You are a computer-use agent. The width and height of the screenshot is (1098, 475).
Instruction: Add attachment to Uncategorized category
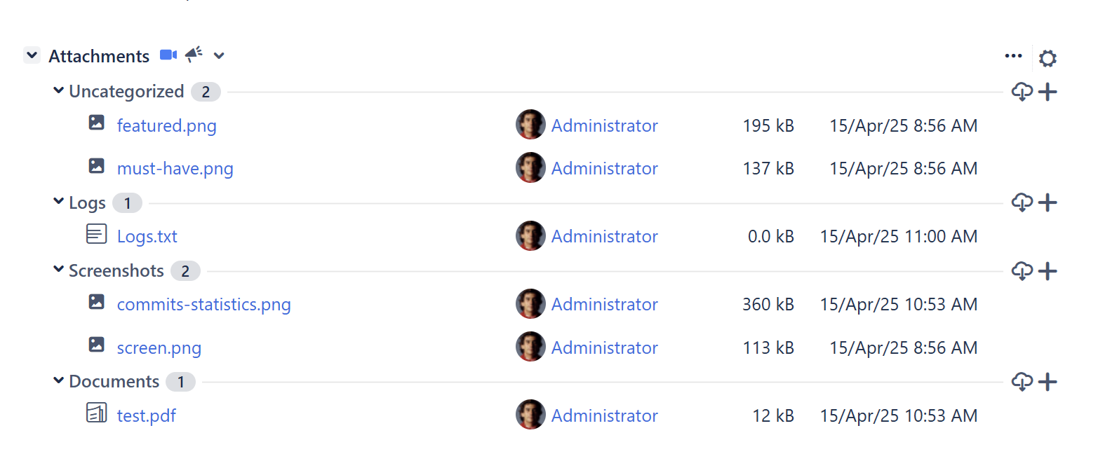tap(1047, 92)
